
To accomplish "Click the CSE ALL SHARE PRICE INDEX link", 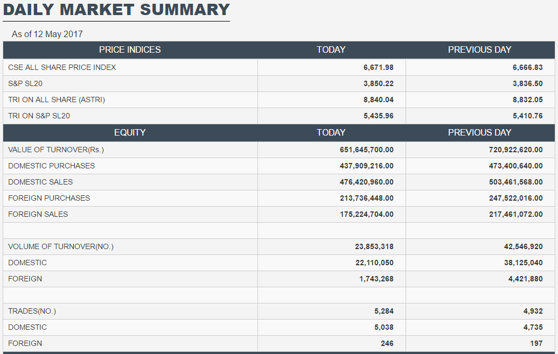I will pos(61,67).
